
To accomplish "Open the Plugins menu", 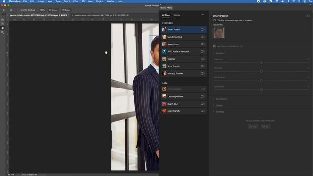I will click(99, 1).
